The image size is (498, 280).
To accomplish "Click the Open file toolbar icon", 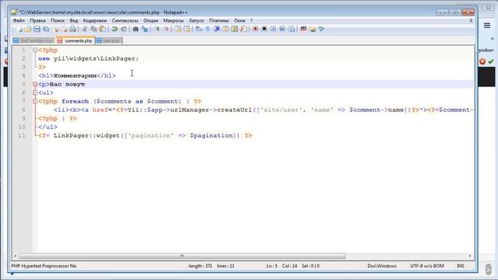I will [x=28, y=30].
